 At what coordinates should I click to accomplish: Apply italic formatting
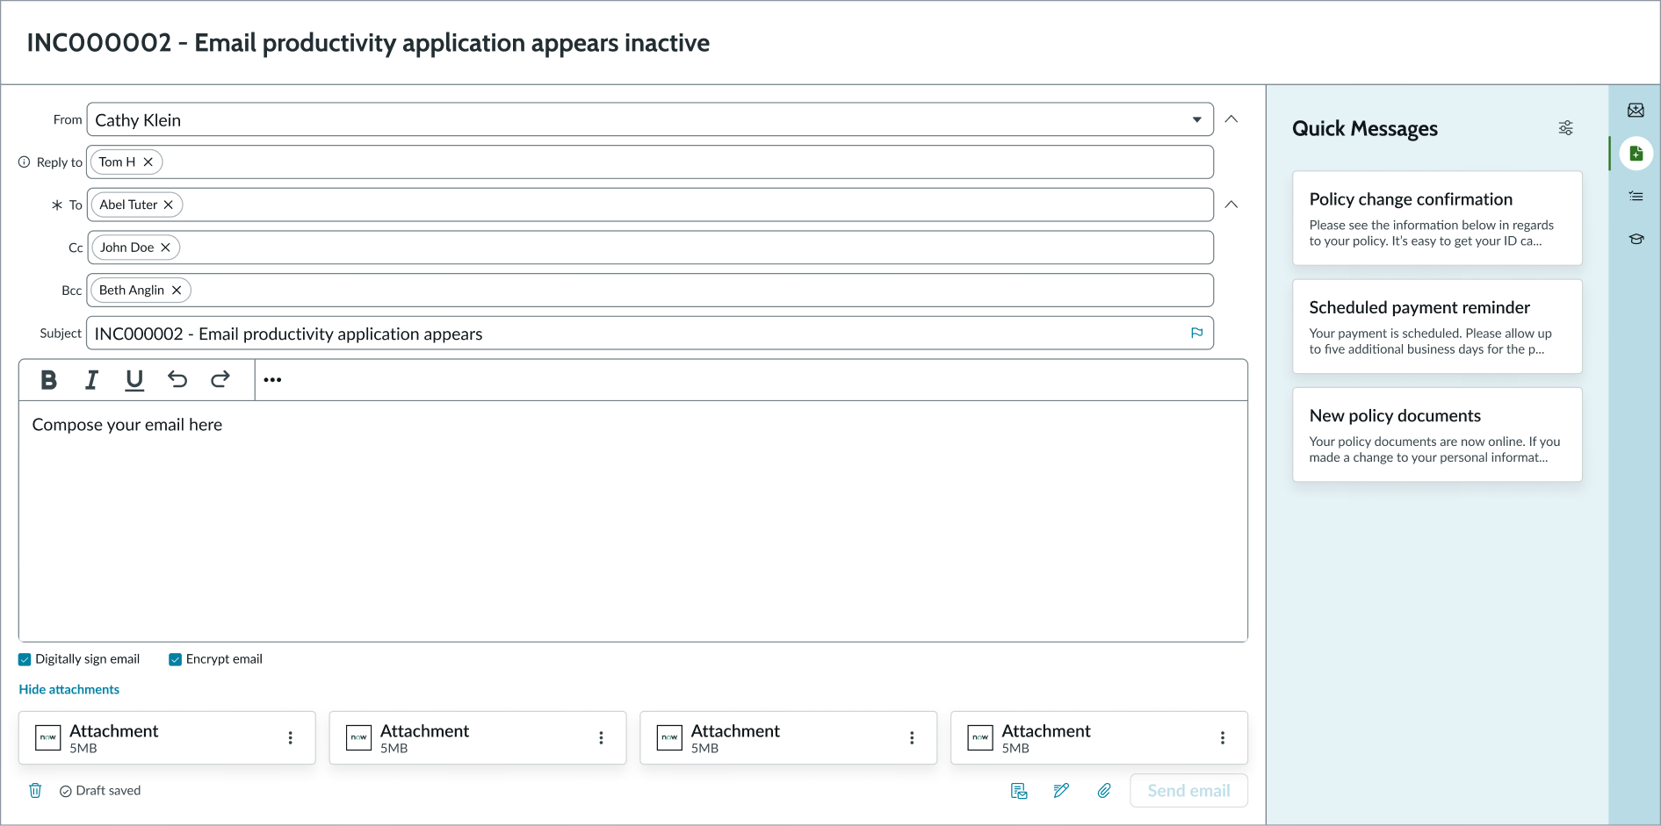(x=91, y=379)
